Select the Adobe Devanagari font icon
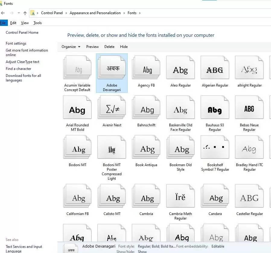Screen dimensions: 271x253 (x=112, y=67)
